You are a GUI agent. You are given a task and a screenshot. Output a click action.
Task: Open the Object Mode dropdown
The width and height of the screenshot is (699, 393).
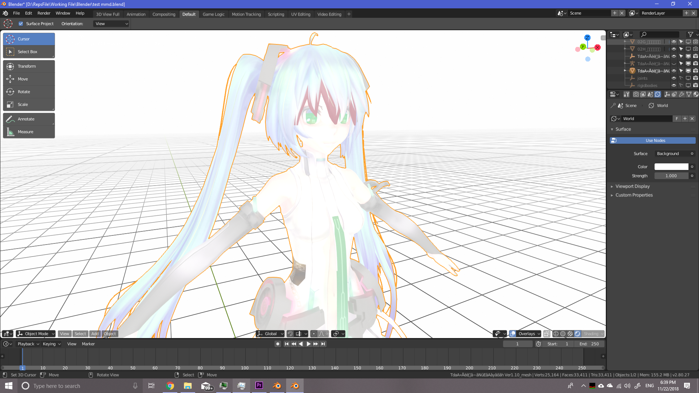pyautogui.click(x=35, y=334)
